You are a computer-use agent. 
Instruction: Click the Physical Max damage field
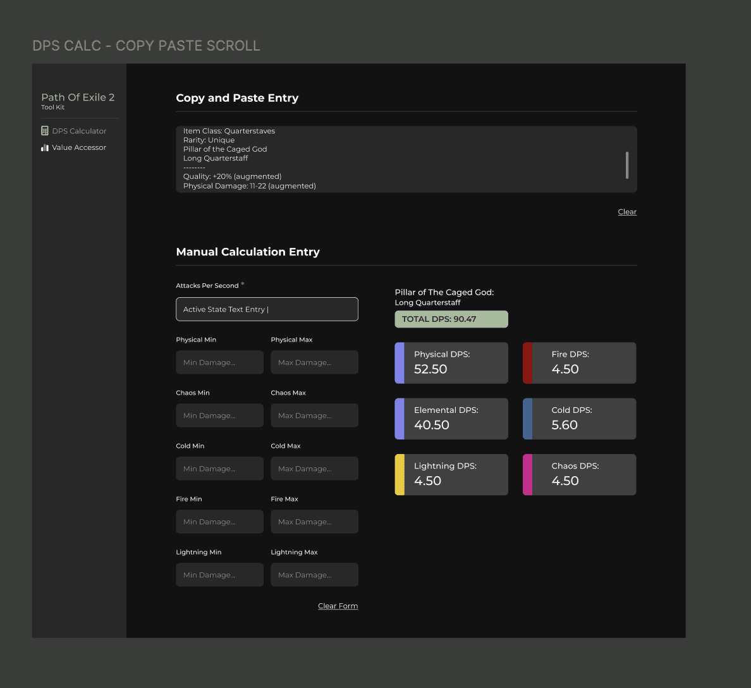314,362
